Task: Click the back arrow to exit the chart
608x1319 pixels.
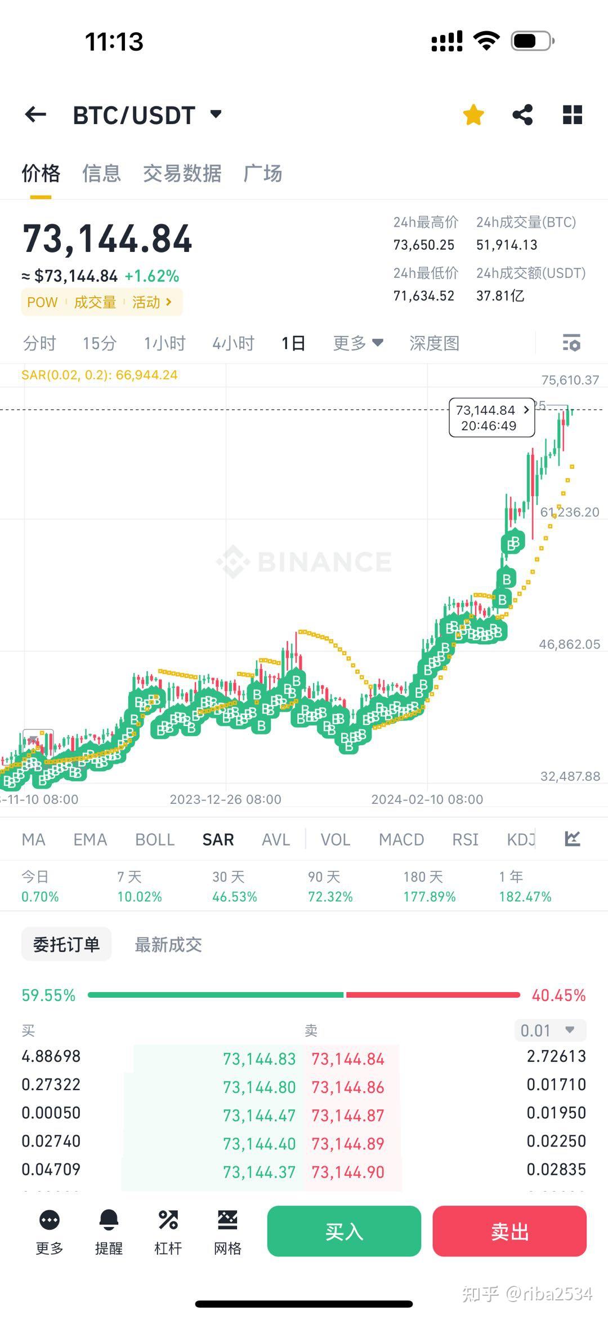Action: tap(35, 114)
